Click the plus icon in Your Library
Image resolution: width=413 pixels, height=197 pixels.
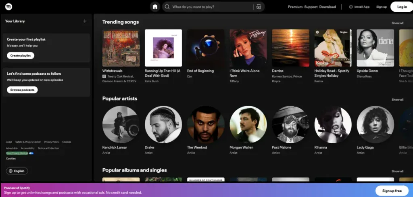tap(85, 21)
